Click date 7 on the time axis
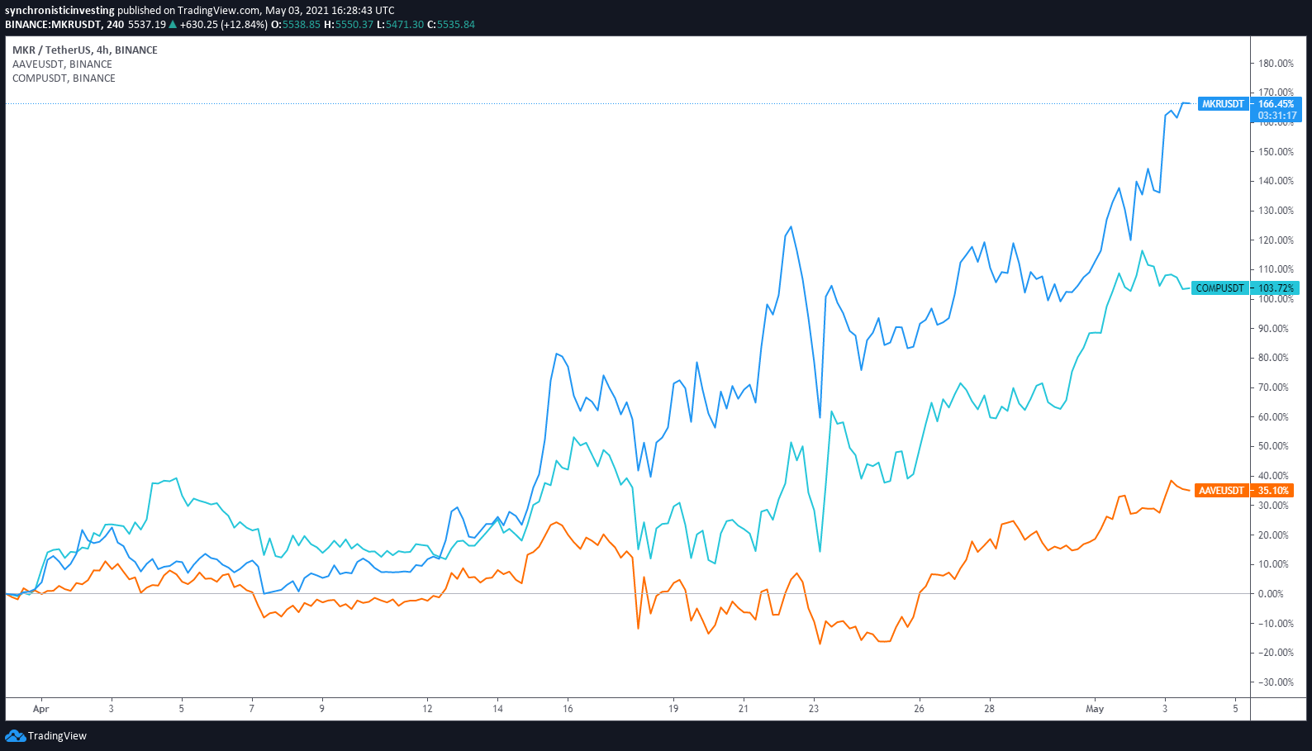The image size is (1312, 751). 252,709
